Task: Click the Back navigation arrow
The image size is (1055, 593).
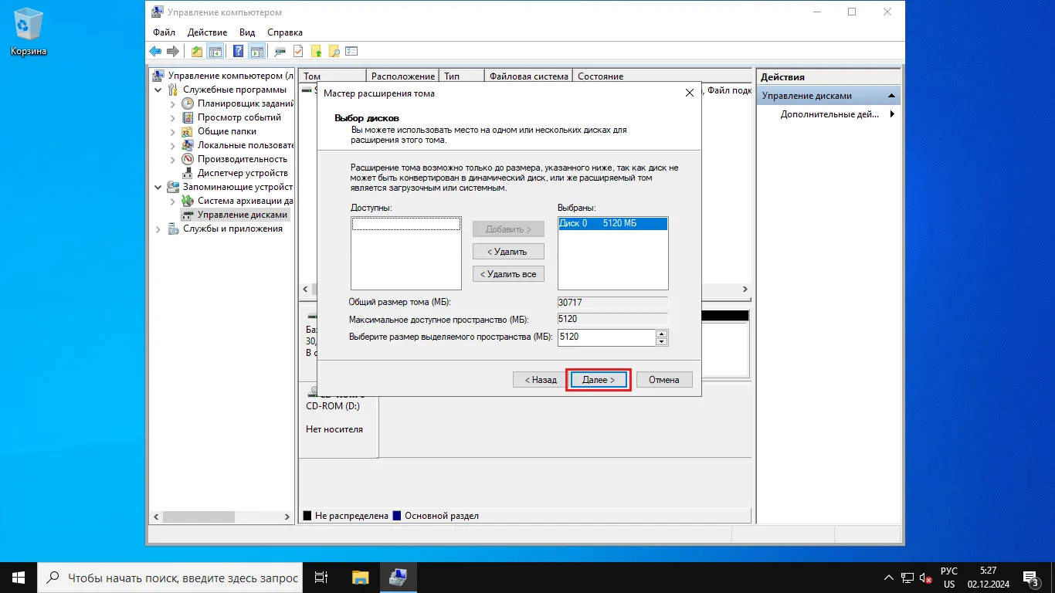Action: (x=154, y=51)
